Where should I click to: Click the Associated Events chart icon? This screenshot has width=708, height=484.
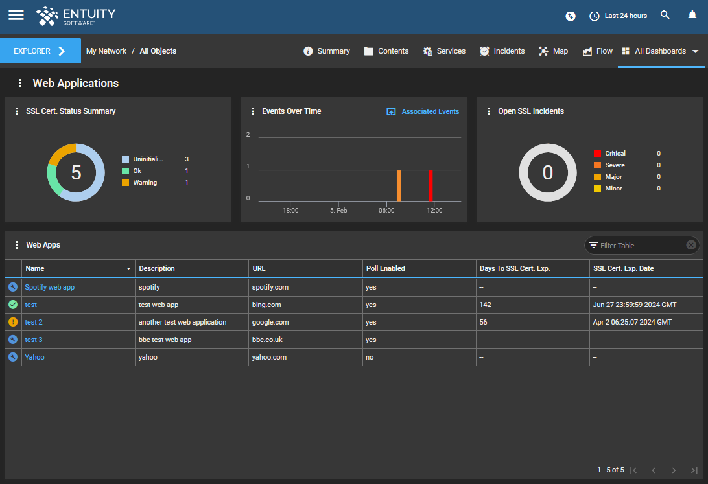click(x=391, y=111)
